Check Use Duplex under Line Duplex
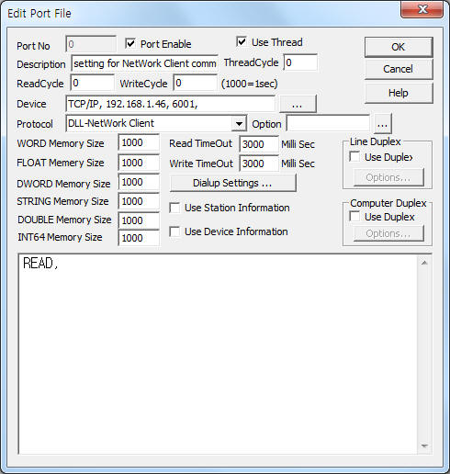Screen dimensions: 450x474 click(x=354, y=157)
